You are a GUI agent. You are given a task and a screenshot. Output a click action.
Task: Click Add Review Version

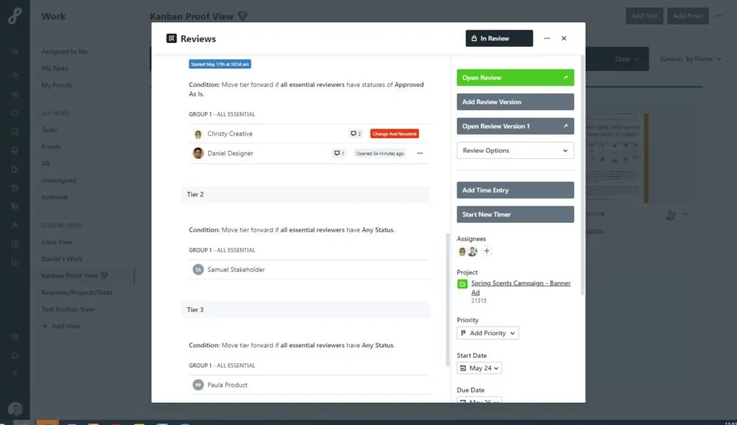pos(515,102)
